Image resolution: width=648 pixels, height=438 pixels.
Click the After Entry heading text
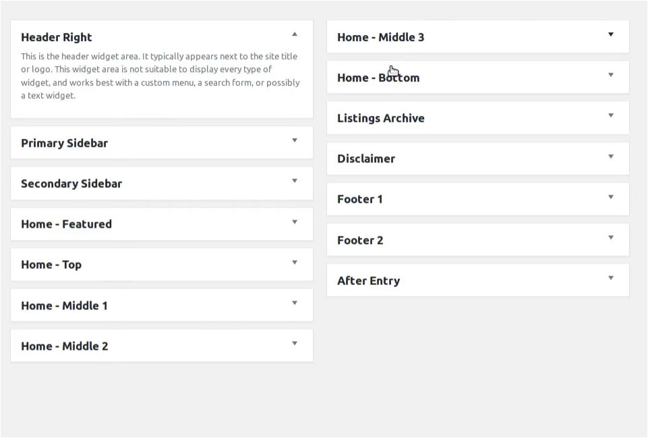369,281
